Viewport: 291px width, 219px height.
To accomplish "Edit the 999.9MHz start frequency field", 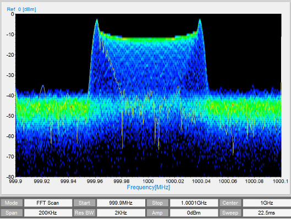I will tap(121, 202).
